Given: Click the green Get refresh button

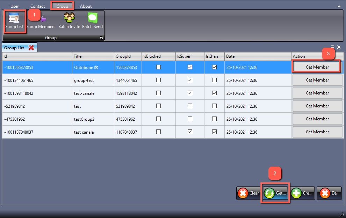Looking at the screenshot, I should click(275, 193).
